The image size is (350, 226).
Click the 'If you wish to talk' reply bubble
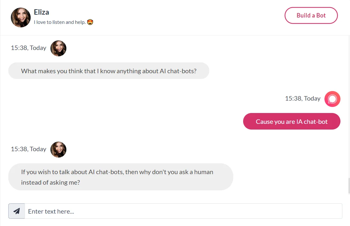[x=121, y=177]
